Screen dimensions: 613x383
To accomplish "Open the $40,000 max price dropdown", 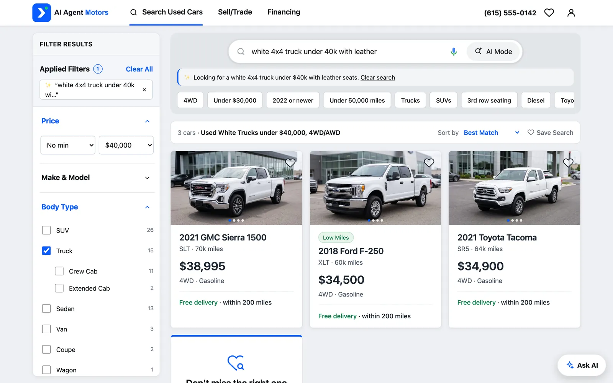I will pos(126,145).
